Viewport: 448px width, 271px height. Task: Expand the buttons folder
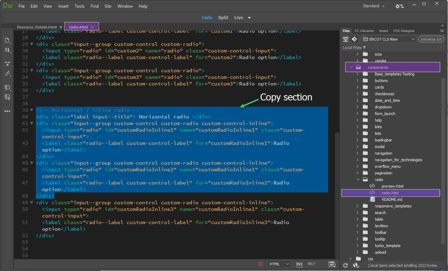pyautogui.click(x=357, y=81)
